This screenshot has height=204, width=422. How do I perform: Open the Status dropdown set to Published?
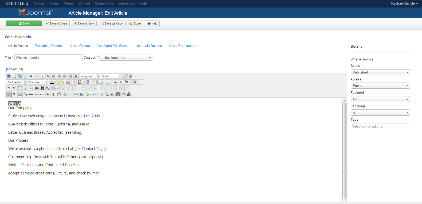tap(380, 72)
